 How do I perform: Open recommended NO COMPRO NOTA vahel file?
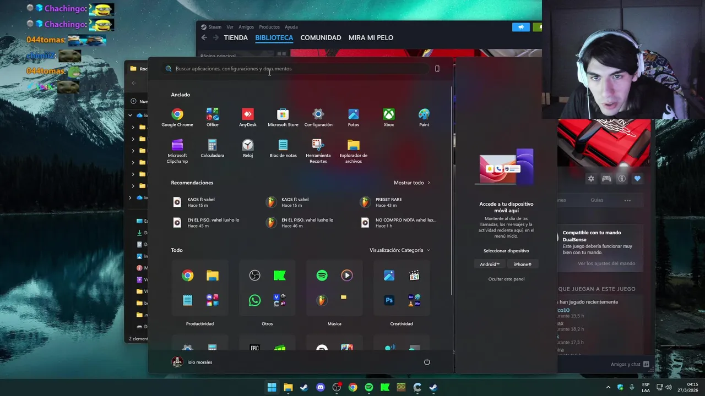pyautogui.click(x=400, y=223)
